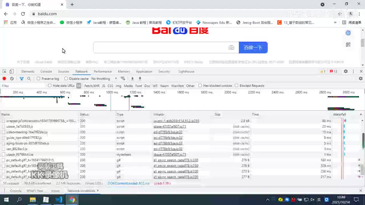The width and height of the screenshot is (365, 205).
Task: Tick checkbox for guide_tips-d9e617f782.js row
Action: [x=3, y=138]
